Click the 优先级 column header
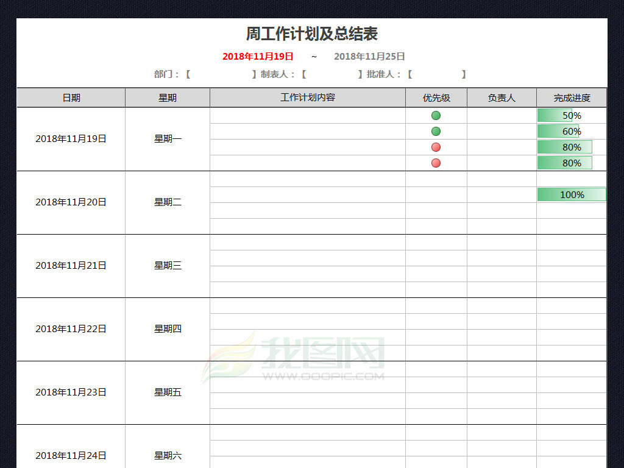Viewport: 624px width, 468px height. 436,97
